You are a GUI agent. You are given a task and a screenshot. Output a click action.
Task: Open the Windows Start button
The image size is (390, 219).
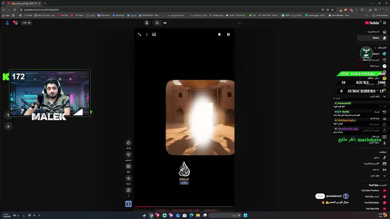pos(245,215)
